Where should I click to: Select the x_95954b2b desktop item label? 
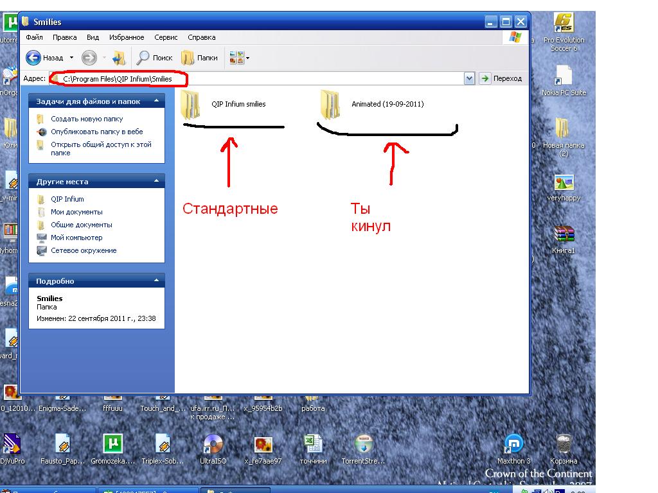[x=263, y=408]
